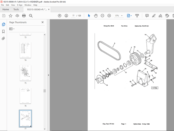The width and height of the screenshot is (174, 131).
Task: Click the 'Option No. FA1371-01' header text
Action: point(142,26)
